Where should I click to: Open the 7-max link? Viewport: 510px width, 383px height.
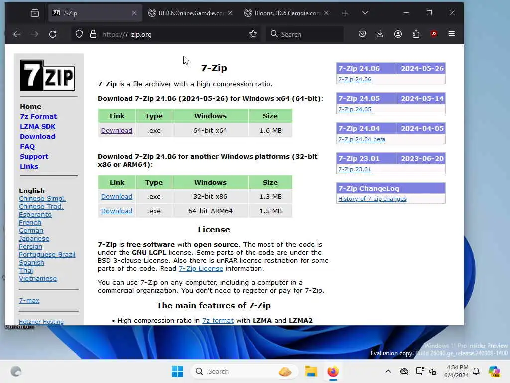click(29, 301)
